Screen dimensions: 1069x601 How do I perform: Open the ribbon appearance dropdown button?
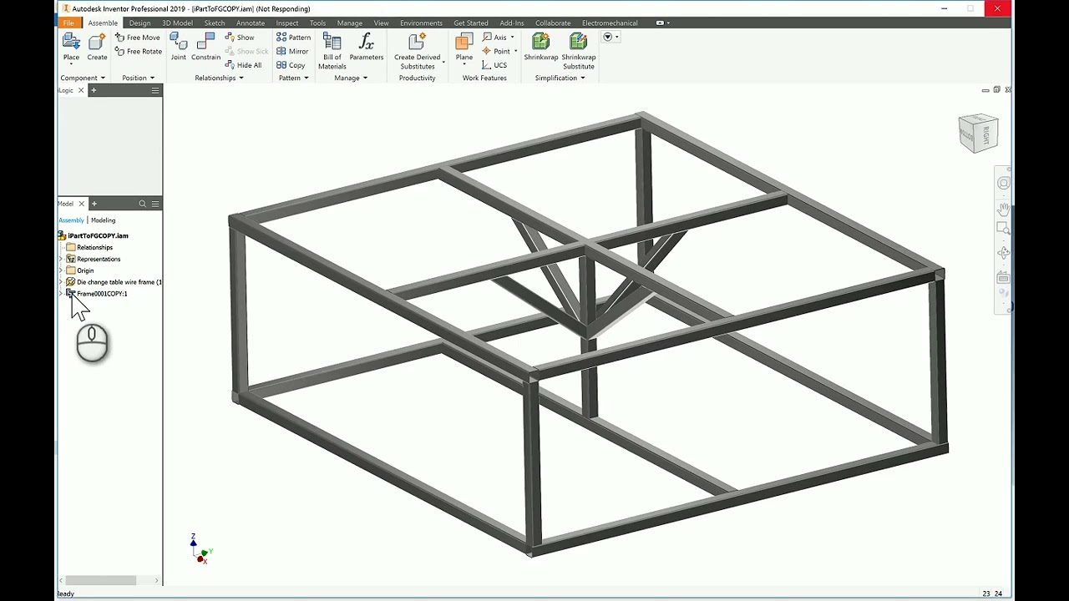point(610,37)
